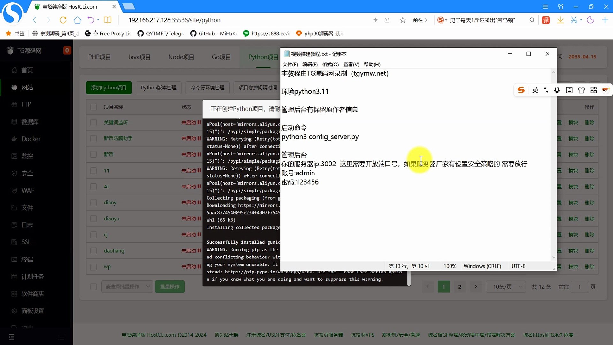The width and height of the screenshot is (613, 345).
Task: Expand the search engine selector dropdown
Action: [446, 20]
